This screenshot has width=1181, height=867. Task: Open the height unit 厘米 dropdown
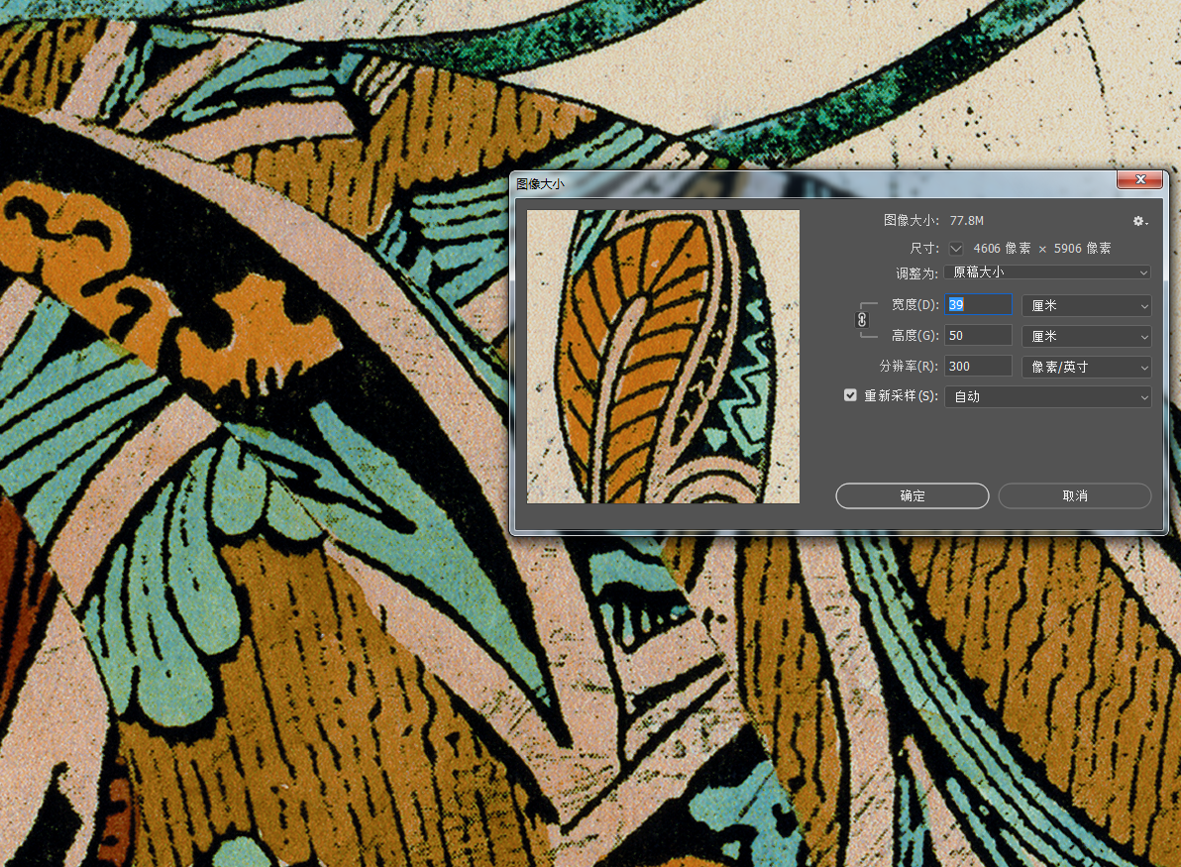pyautogui.click(x=1086, y=336)
